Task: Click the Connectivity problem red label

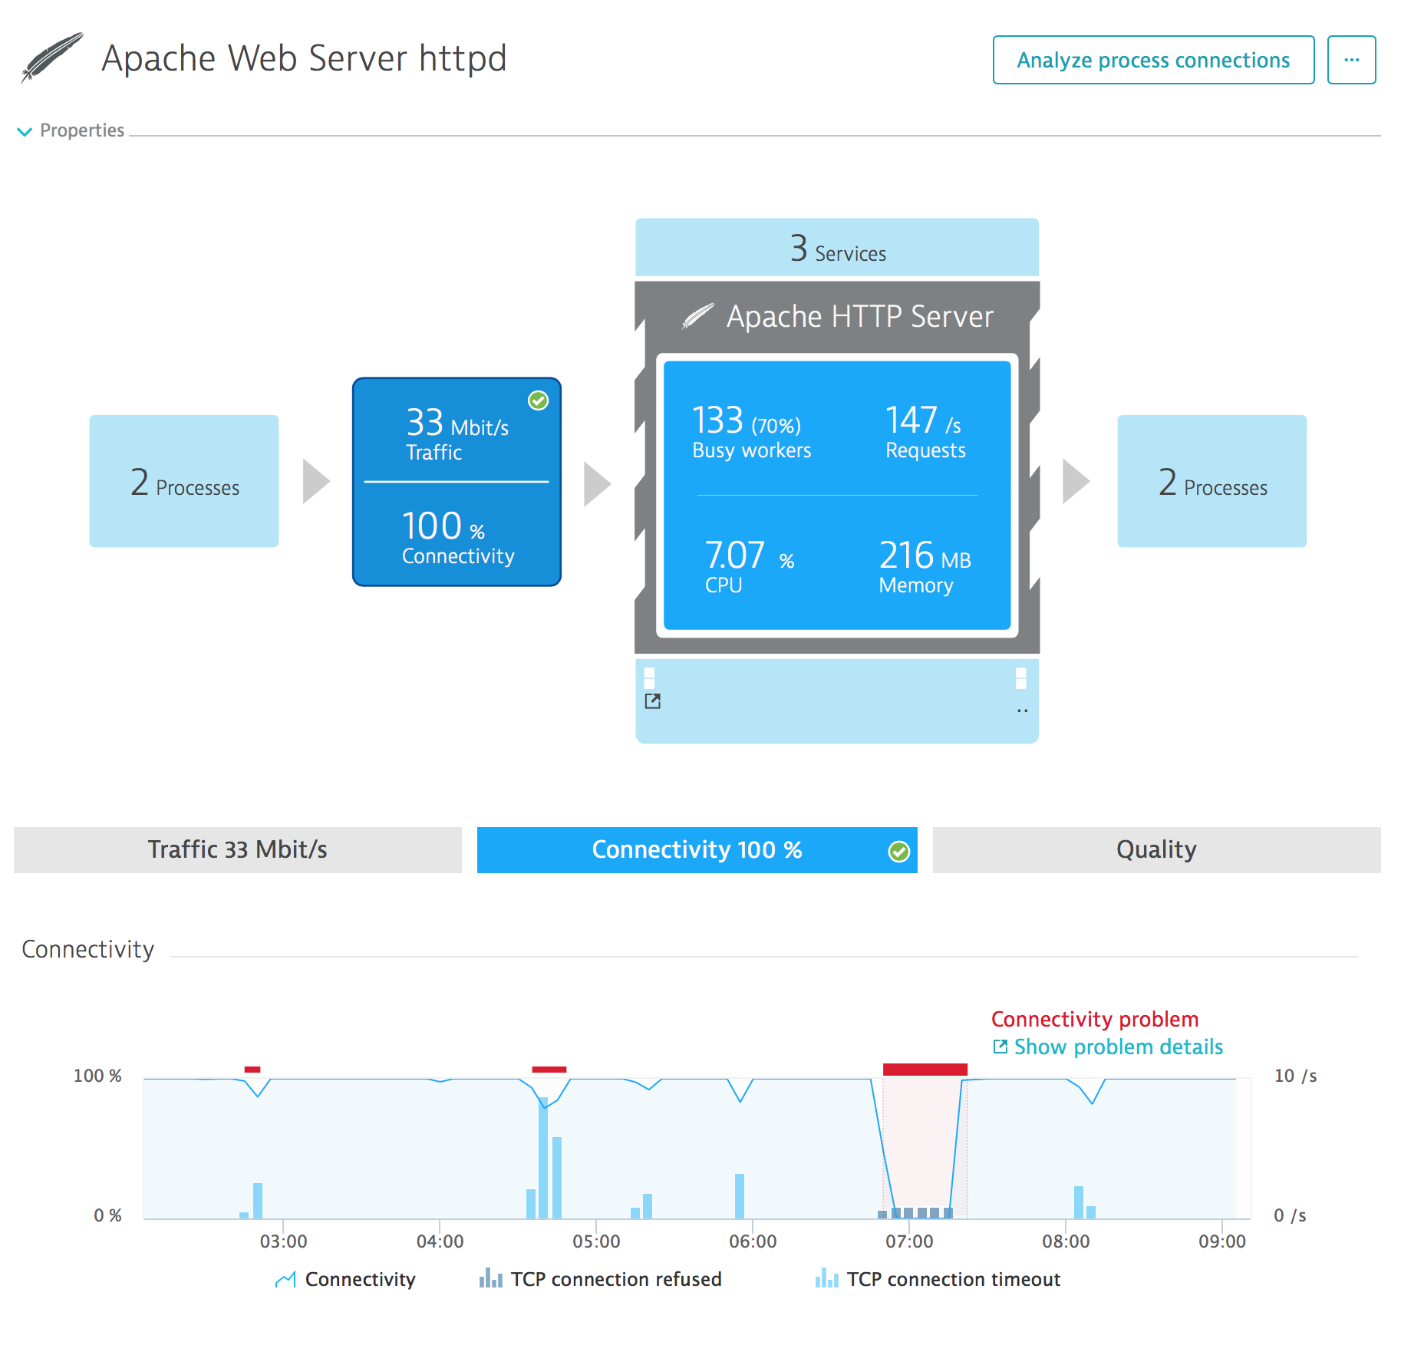Action: click(1095, 1019)
